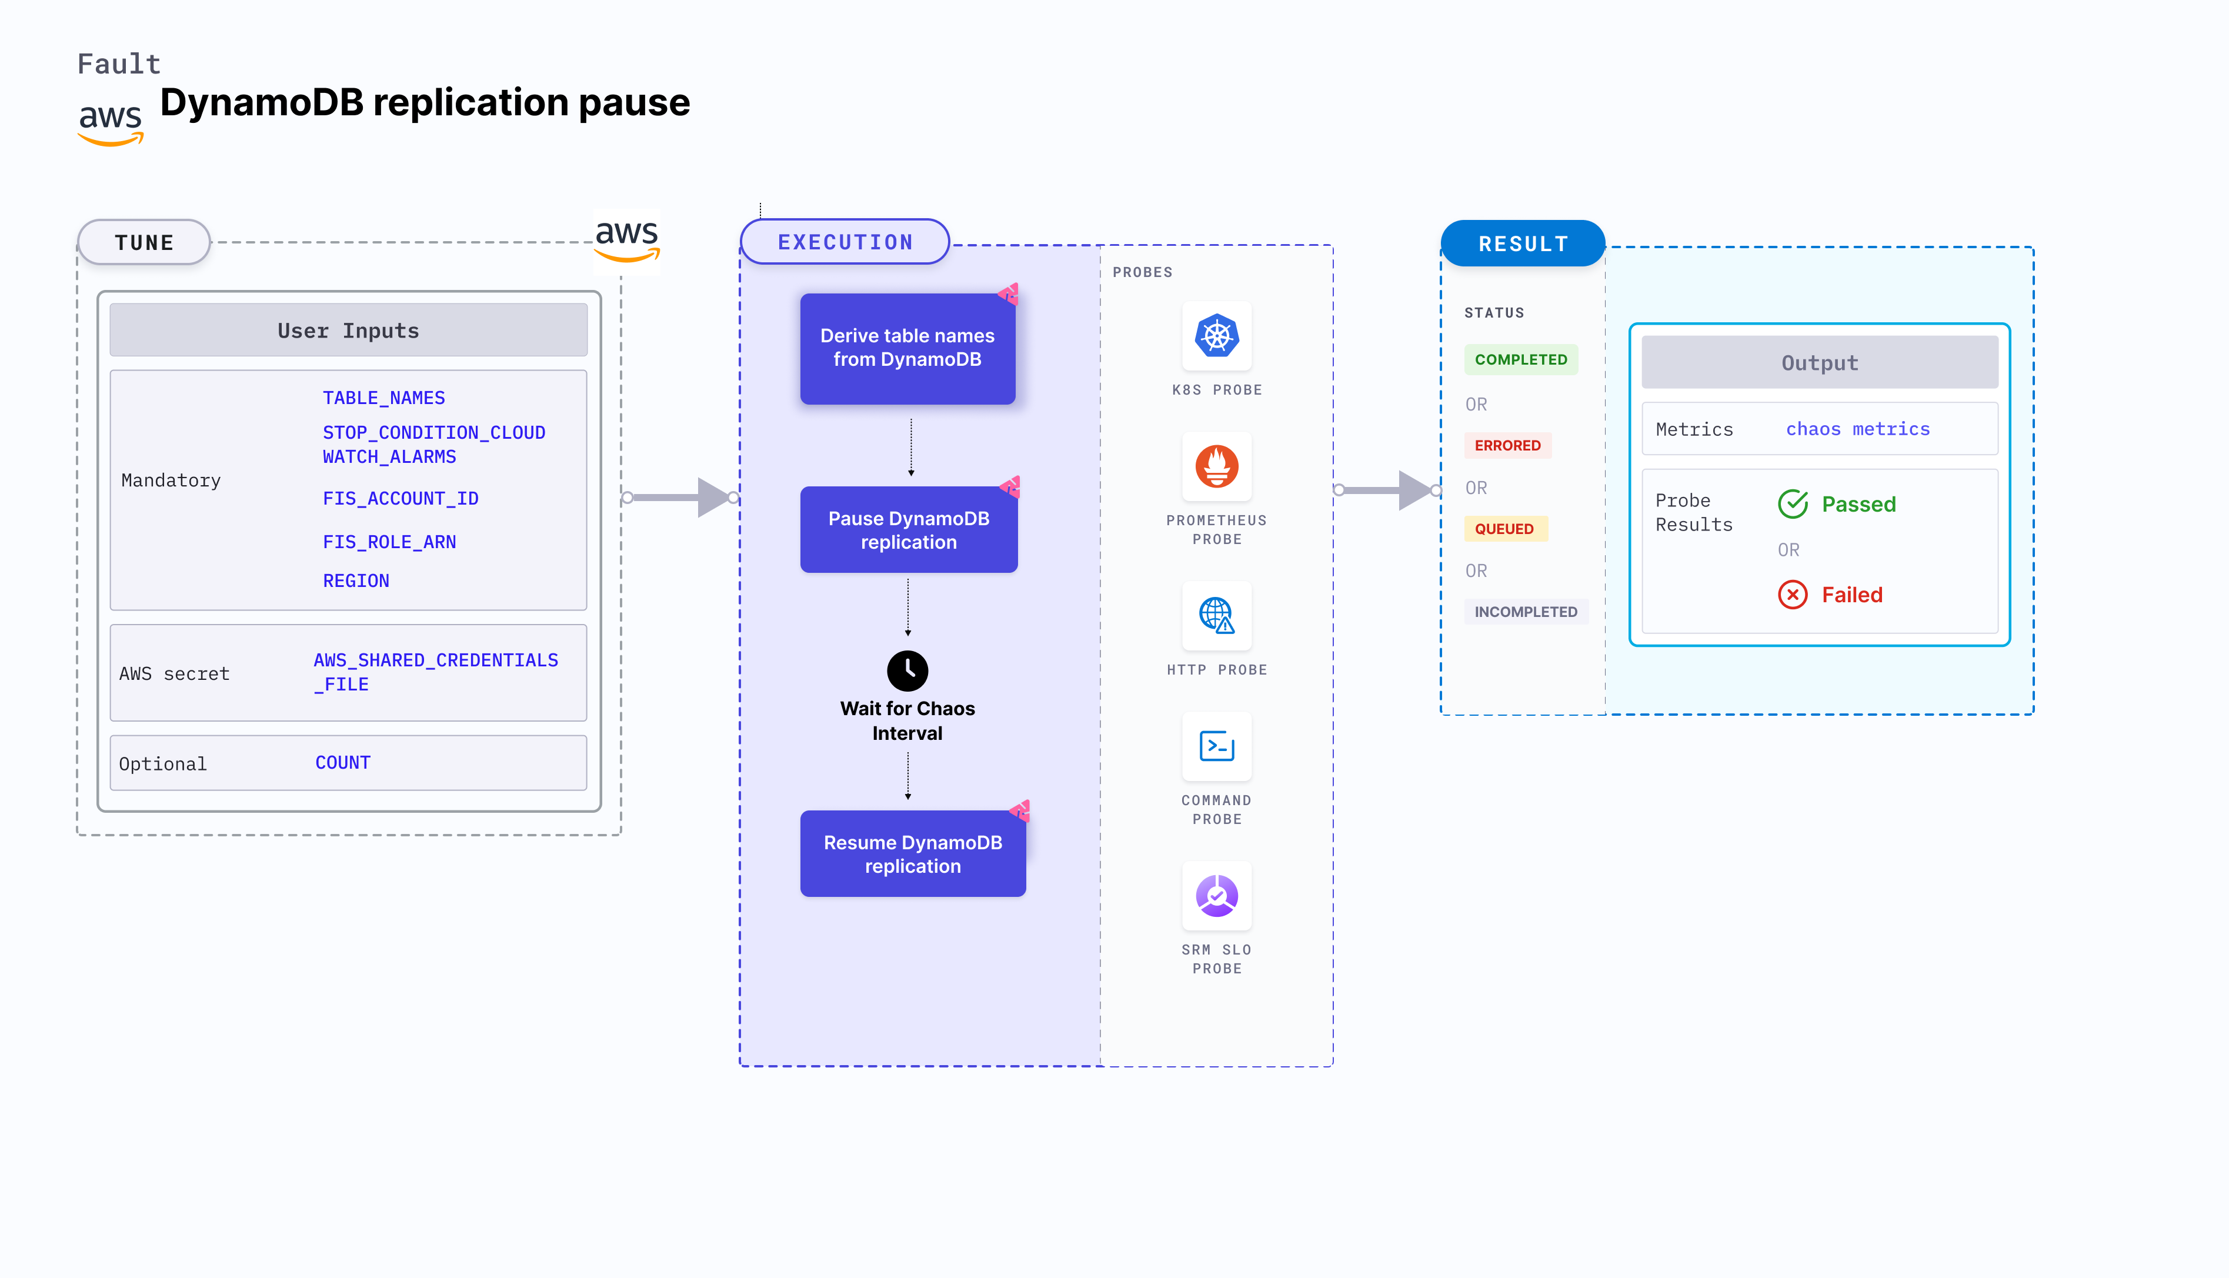Click the SRM SLO probe icon
This screenshot has width=2229, height=1278.
pyautogui.click(x=1217, y=895)
